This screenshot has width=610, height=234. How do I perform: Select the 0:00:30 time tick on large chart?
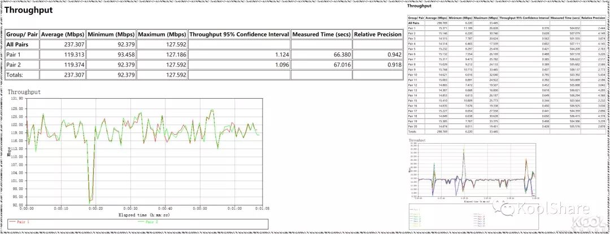click(130, 209)
